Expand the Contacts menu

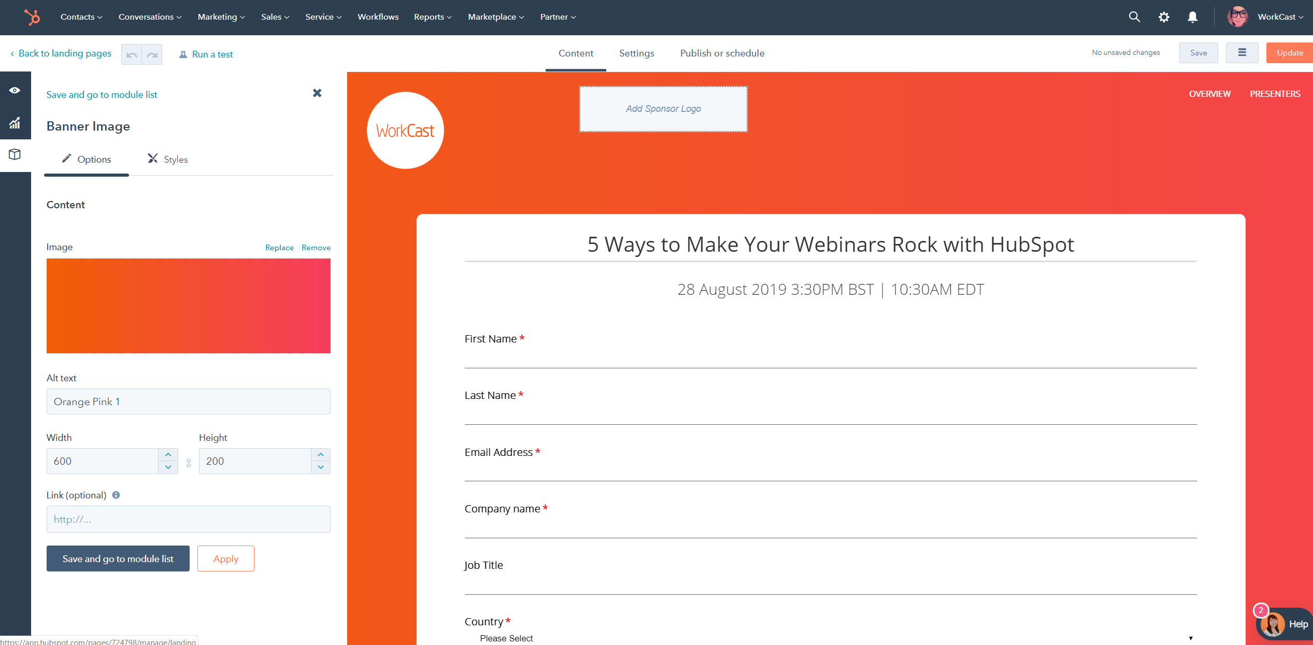[81, 17]
